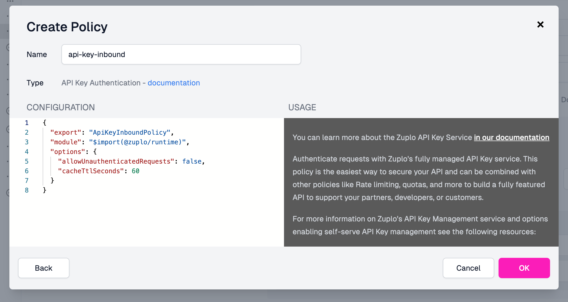Go back with the Back button
The image size is (568, 302).
44,268
